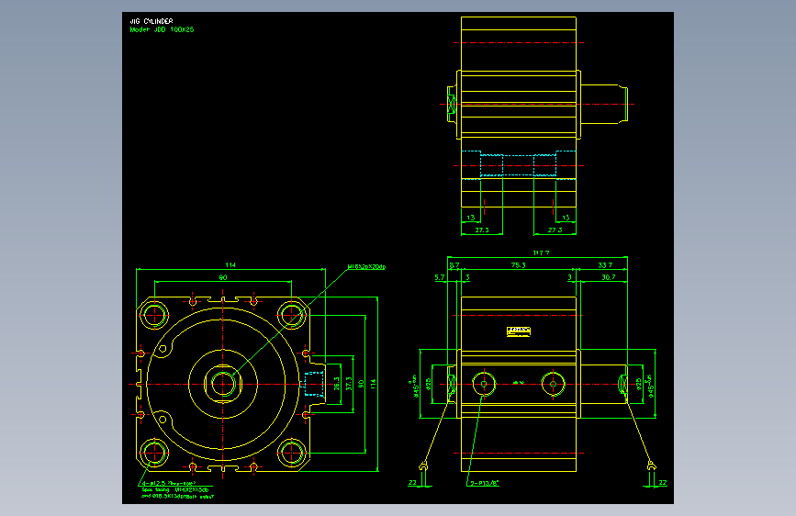
Task: Select the 'JIG CYLINDER' title text
Action: point(151,21)
